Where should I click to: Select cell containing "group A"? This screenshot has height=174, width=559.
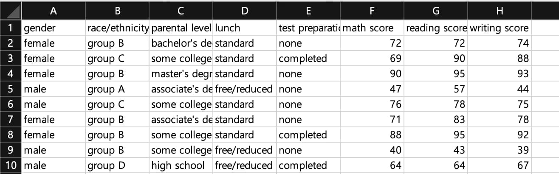[x=117, y=89]
